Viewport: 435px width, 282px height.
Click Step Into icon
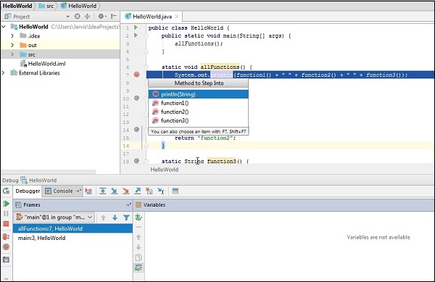114,191
